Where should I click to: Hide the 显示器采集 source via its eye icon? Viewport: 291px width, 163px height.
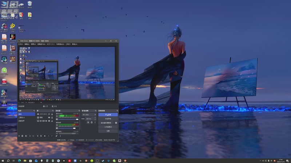point(49,121)
